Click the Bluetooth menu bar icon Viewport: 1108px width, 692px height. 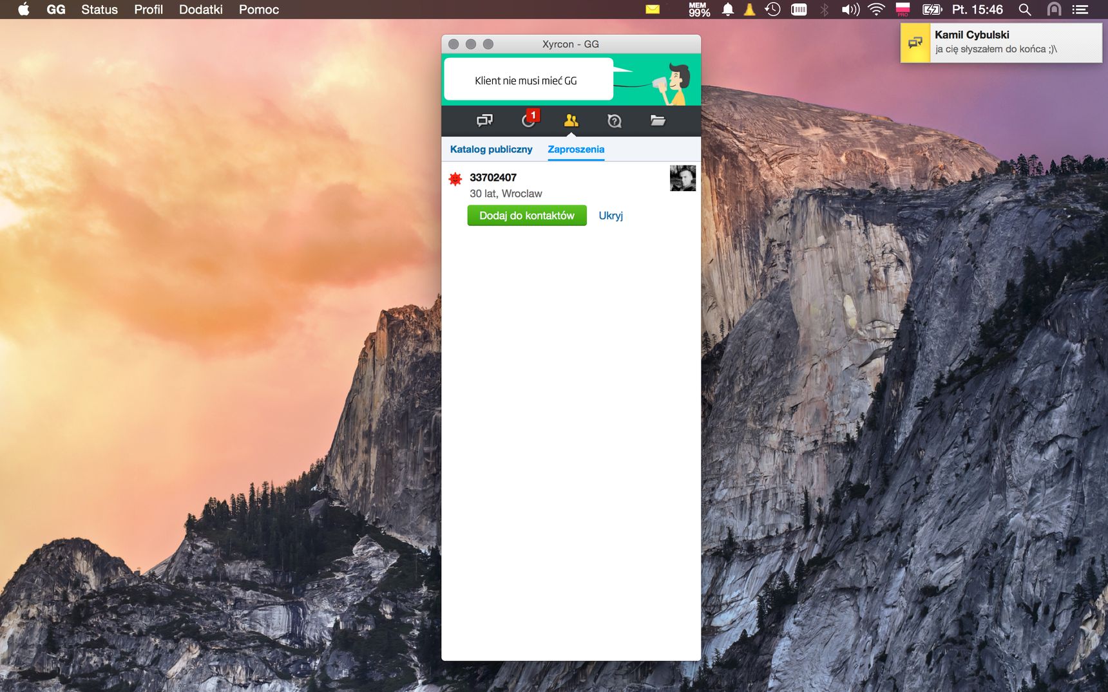[825, 9]
